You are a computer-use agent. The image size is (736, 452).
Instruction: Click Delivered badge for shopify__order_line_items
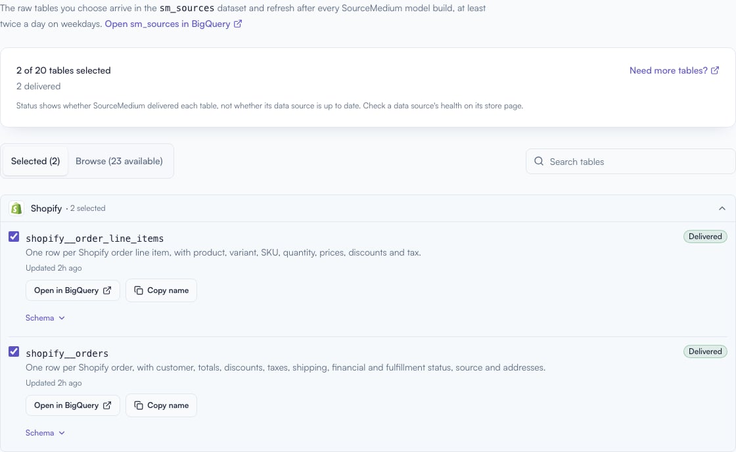(705, 237)
